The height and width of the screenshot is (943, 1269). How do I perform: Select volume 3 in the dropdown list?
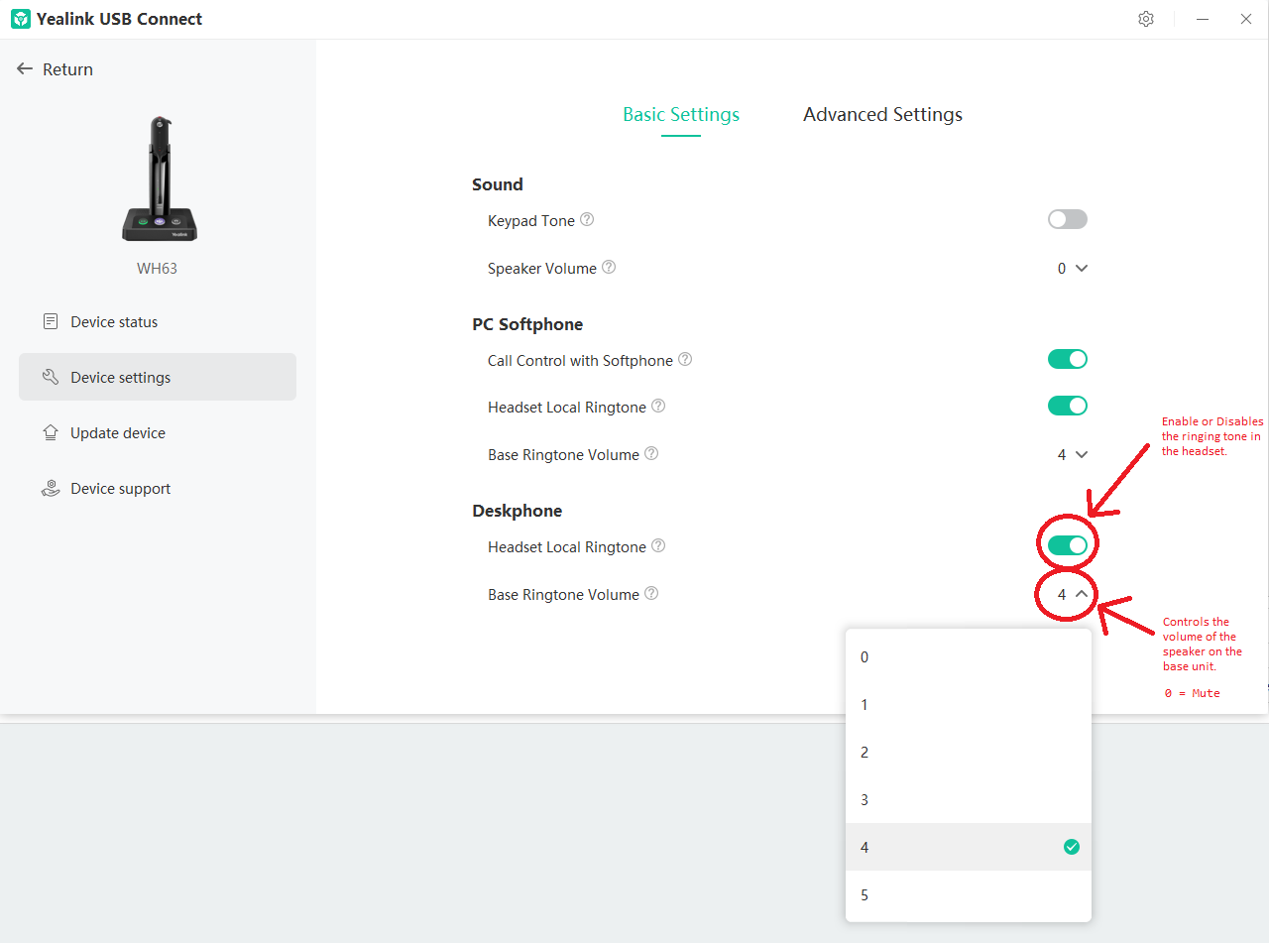[x=969, y=799]
